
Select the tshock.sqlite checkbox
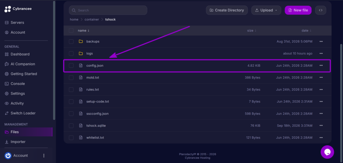pyautogui.click(x=71, y=125)
